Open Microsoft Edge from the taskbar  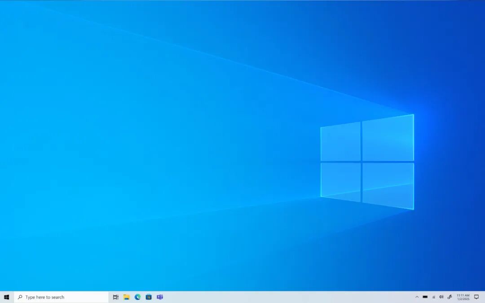pos(138,297)
